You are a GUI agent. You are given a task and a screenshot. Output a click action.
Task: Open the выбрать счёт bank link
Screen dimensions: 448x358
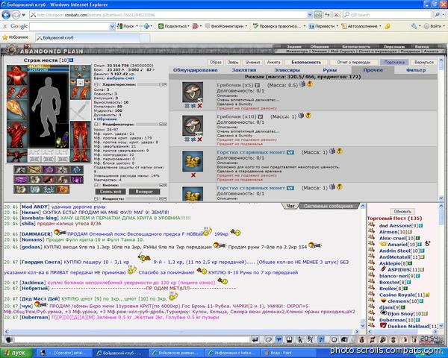coord(120,78)
